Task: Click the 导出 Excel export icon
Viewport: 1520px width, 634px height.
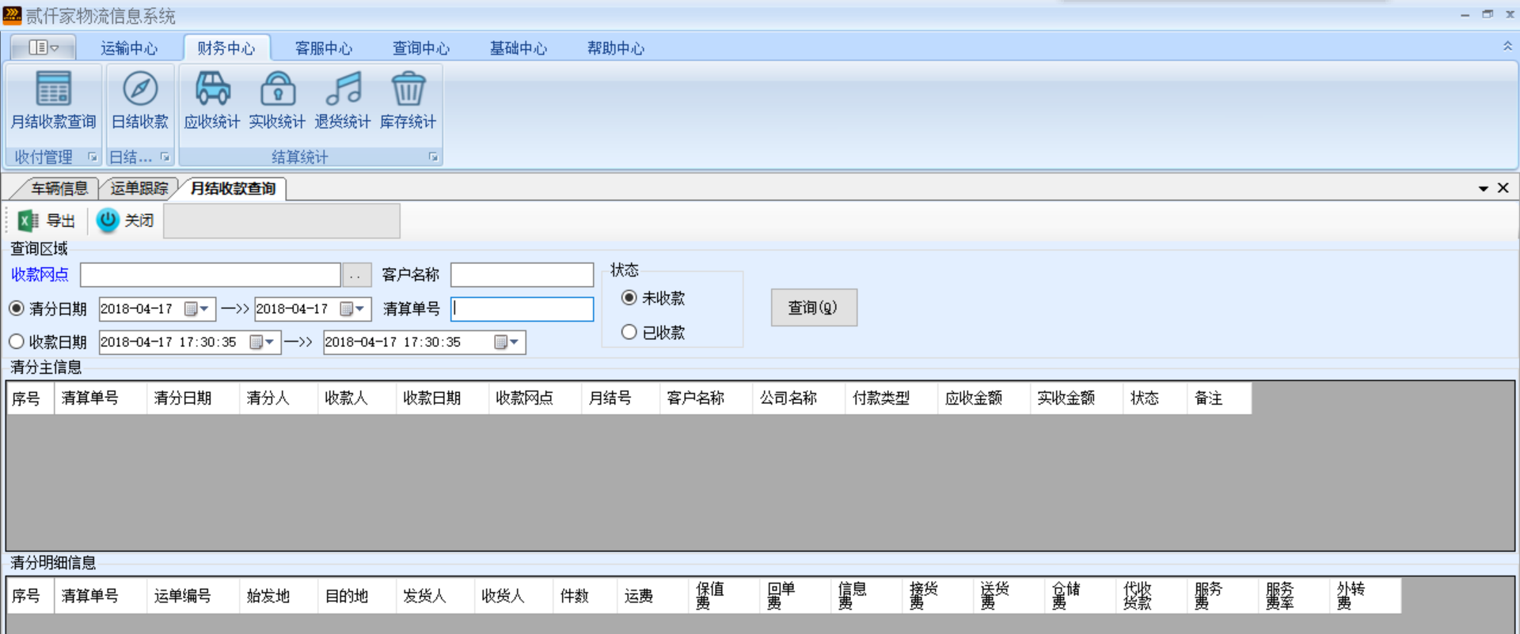Action: [28, 221]
